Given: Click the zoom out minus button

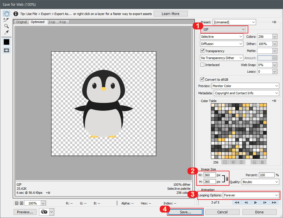Looking at the screenshot, I should (x=16, y=203).
